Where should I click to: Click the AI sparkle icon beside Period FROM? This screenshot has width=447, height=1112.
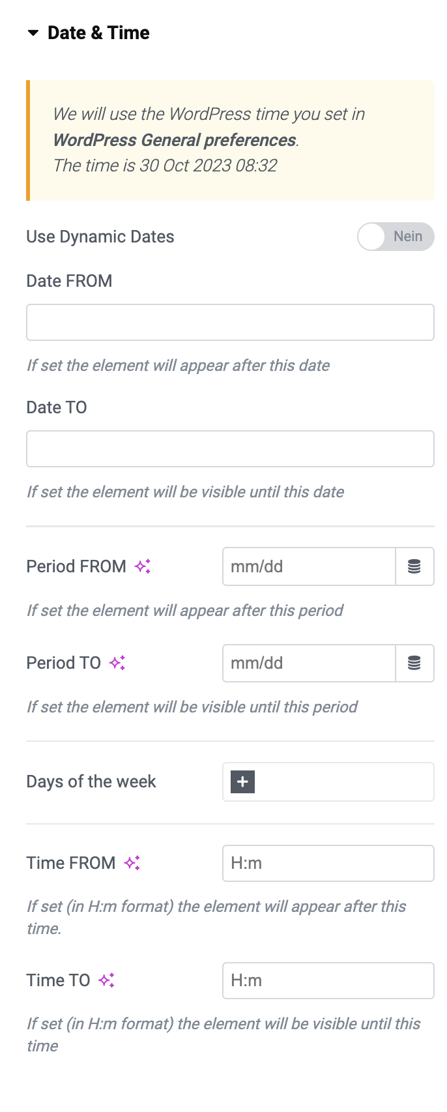tap(143, 566)
